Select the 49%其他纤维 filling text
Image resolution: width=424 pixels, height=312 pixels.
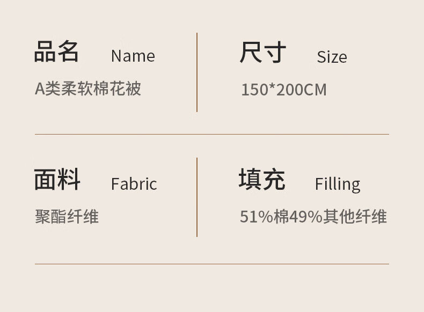[338, 217]
